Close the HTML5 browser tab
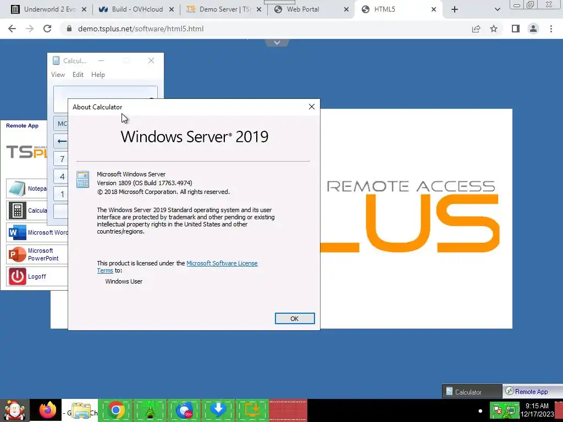563x422 pixels. pyautogui.click(x=433, y=9)
